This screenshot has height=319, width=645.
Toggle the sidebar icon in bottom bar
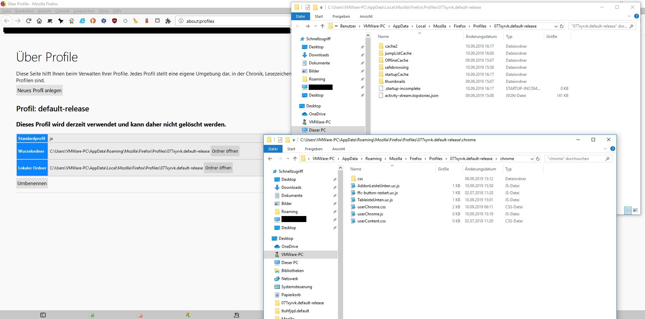[43, 315]
